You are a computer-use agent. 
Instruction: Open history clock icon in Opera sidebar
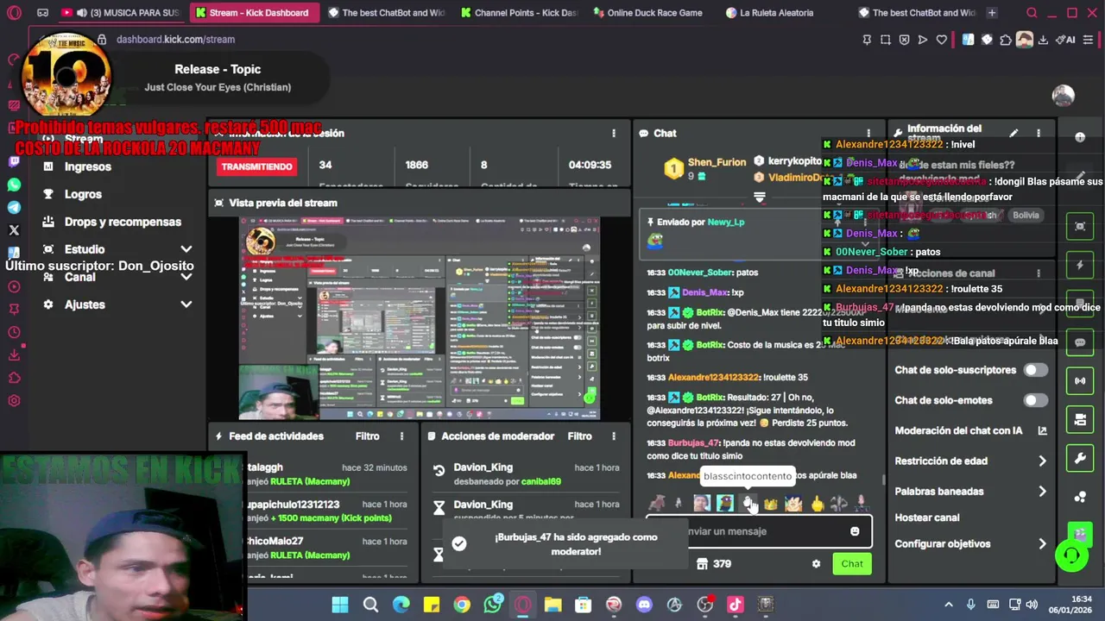[14, 333]
